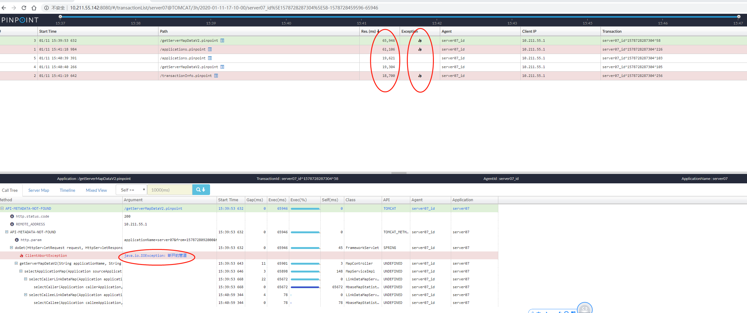The image size is (747, 313).
Task: Open the Timeline tab
Action: tap(67, 190)
